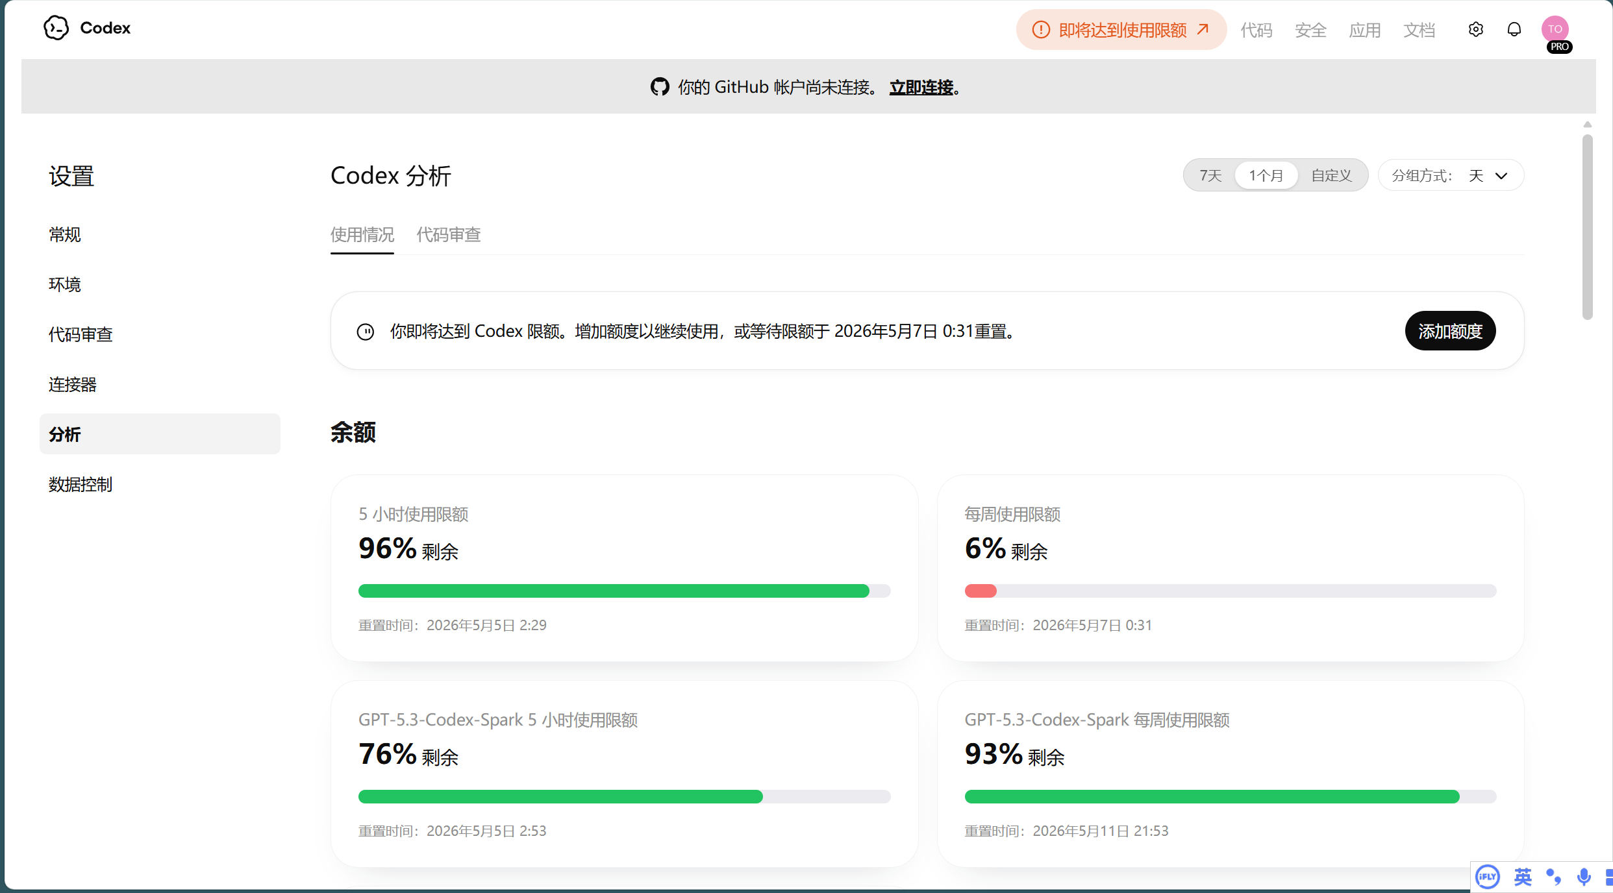Open the settings gear icon
Image resolution: width=1613 pixels, height=893 pixels.
tap(1475, 30)
